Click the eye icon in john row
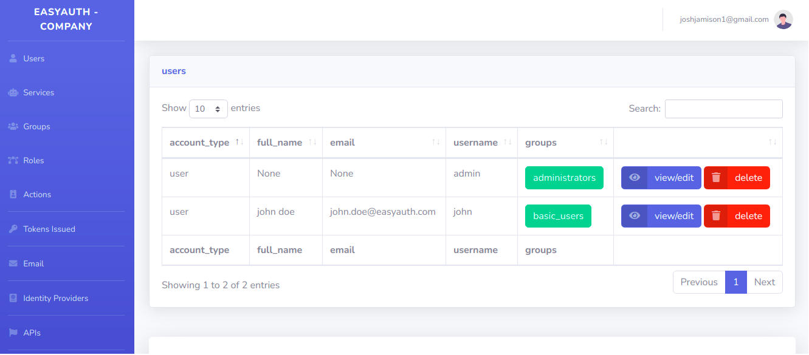 tap(635, 216)
